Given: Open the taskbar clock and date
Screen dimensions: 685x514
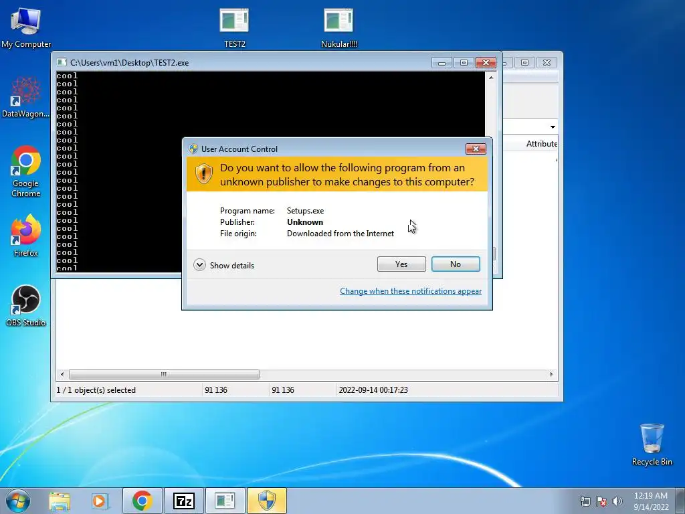Looking at the screenshot, I should coord(651,501).
